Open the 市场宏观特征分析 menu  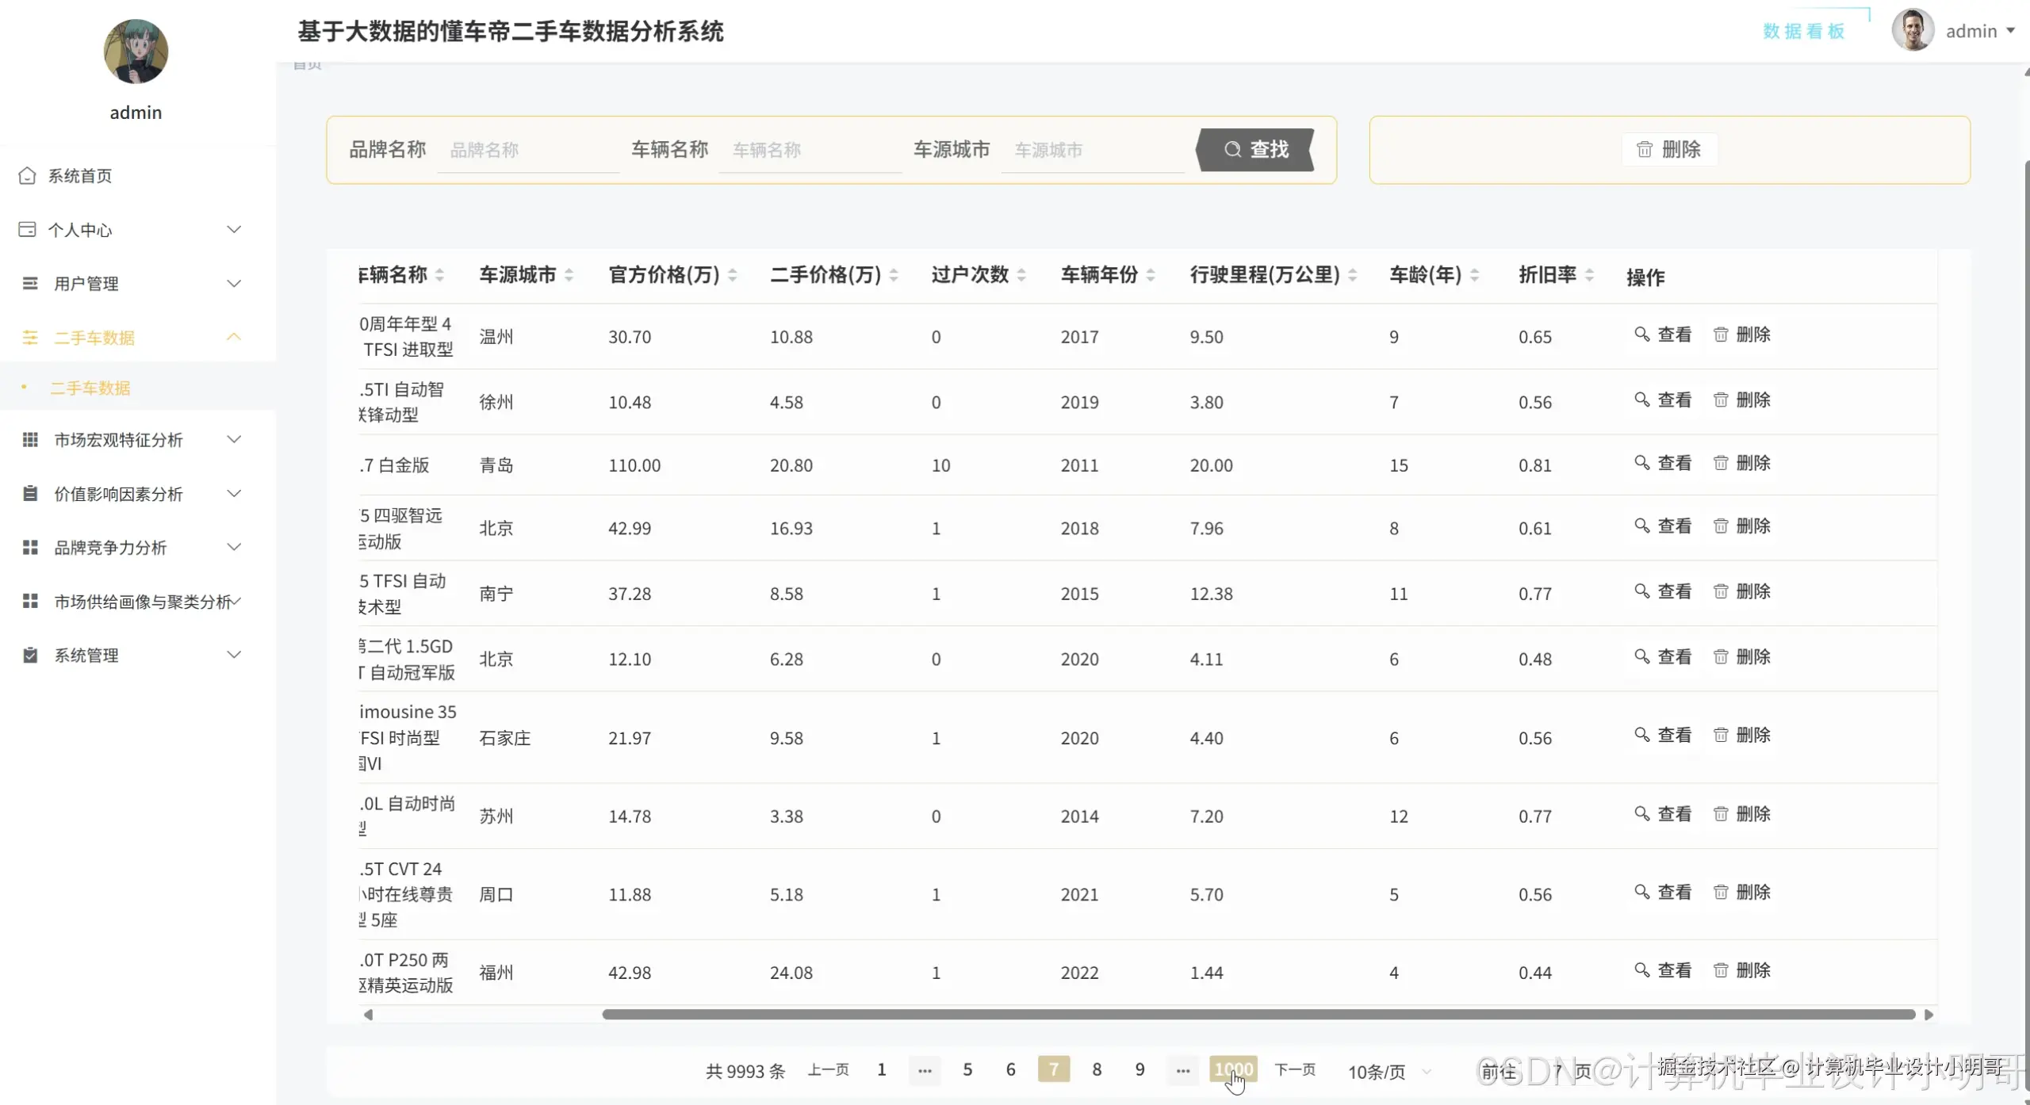(x=117, y=439)
